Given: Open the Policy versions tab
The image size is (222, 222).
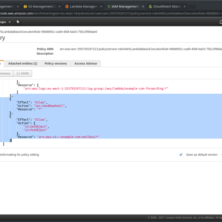Looking at the screenshot, I should 55,63.
